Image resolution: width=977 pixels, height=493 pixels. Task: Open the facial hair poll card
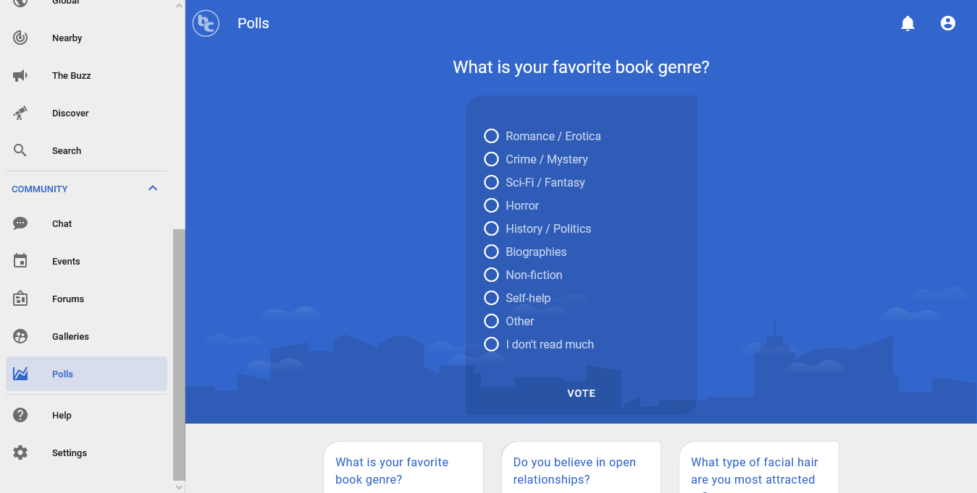click(759, 468)
